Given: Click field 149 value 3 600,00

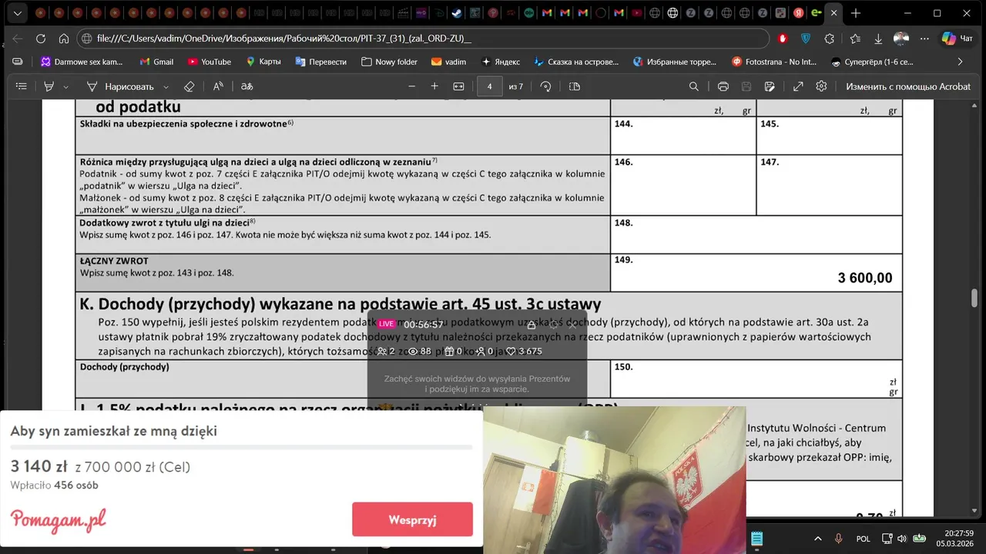Looking at the screenshot, I should click(x=864, y=279).
